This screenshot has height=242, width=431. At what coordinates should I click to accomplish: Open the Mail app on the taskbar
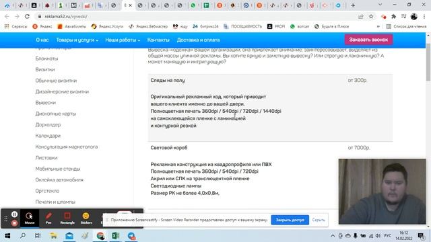tap(69, 236)
